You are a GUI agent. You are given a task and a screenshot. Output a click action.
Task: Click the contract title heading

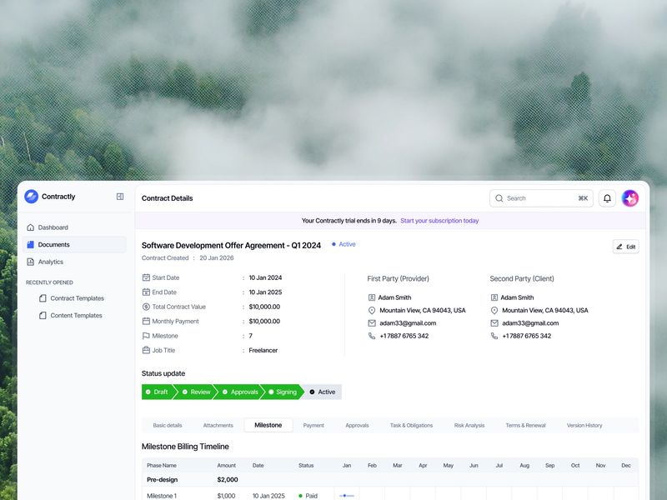[x=231, y=245]
